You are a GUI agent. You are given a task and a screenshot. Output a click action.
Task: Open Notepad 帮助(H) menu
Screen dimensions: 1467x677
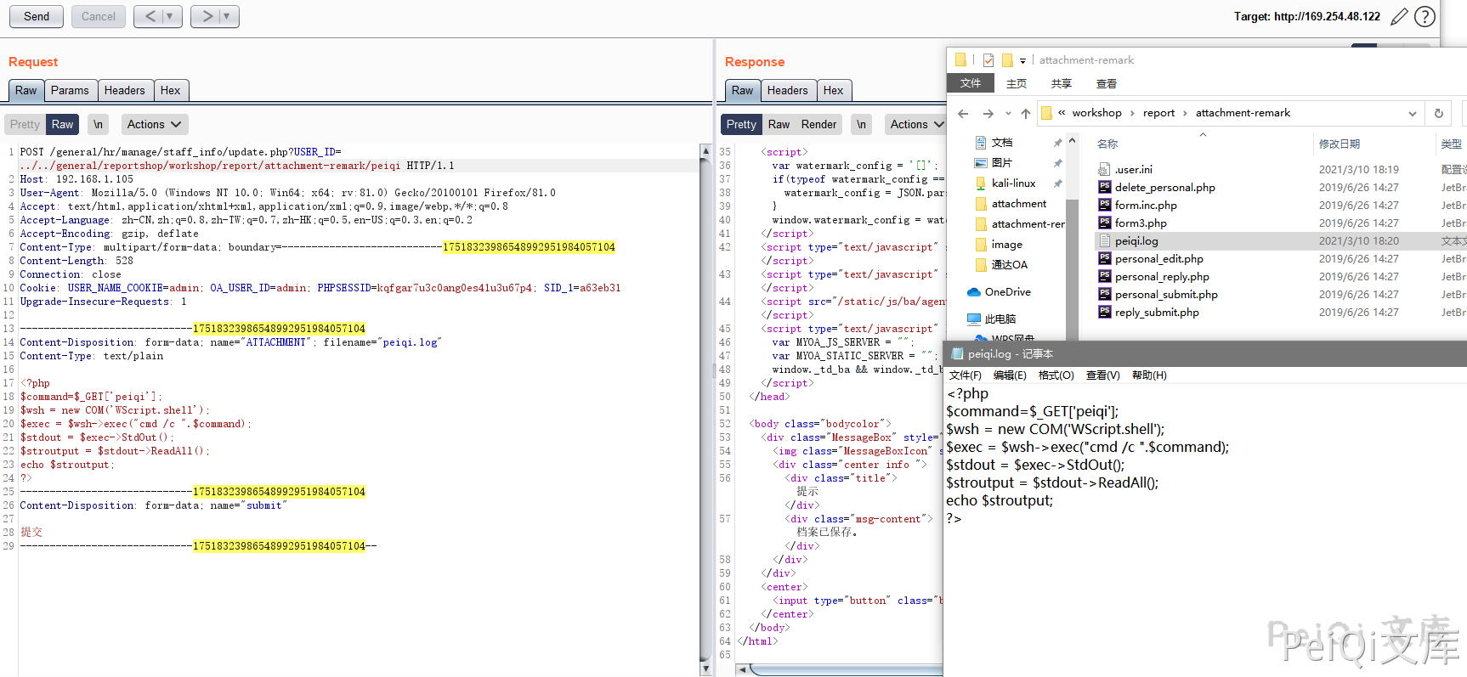point(1149,375)
